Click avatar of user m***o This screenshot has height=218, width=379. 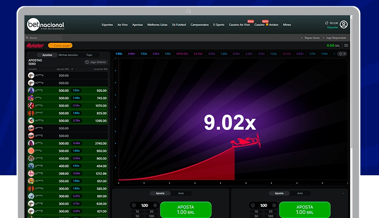coord(31,120)
